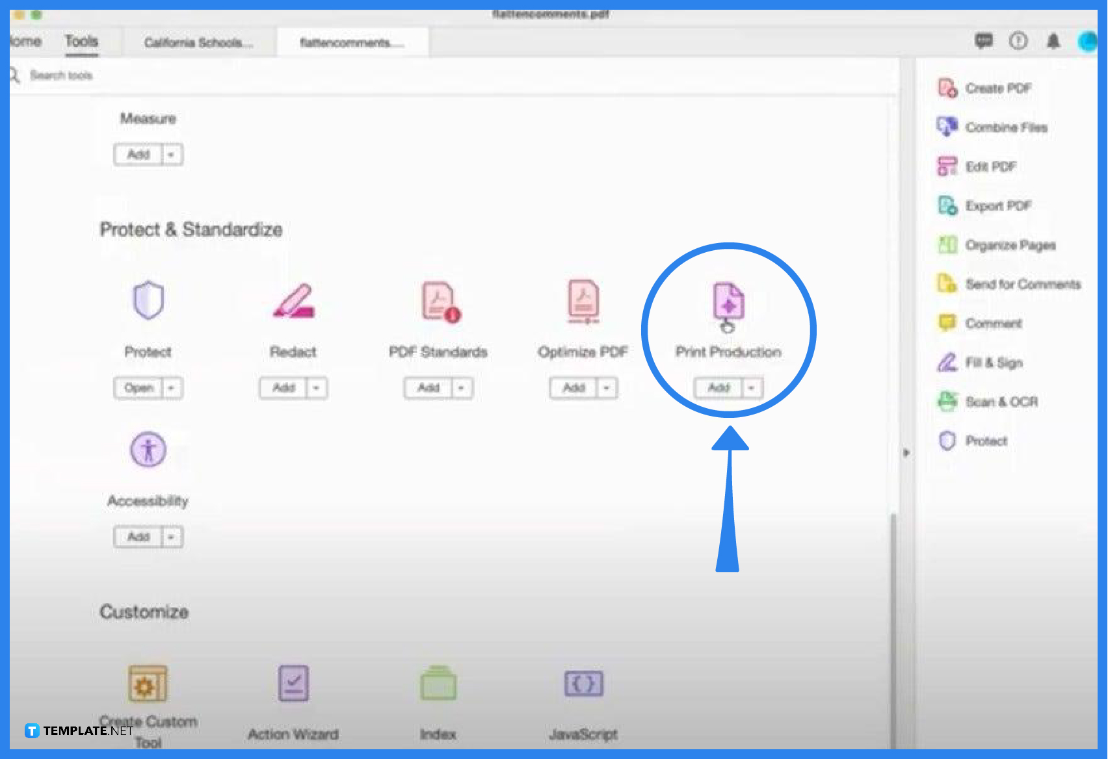Open Combine Files from right panel

1005,127
